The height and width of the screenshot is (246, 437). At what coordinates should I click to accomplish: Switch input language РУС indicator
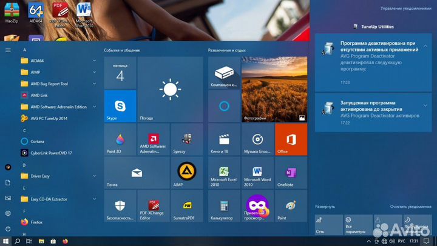pyautogui.click(x=402, y=241)
